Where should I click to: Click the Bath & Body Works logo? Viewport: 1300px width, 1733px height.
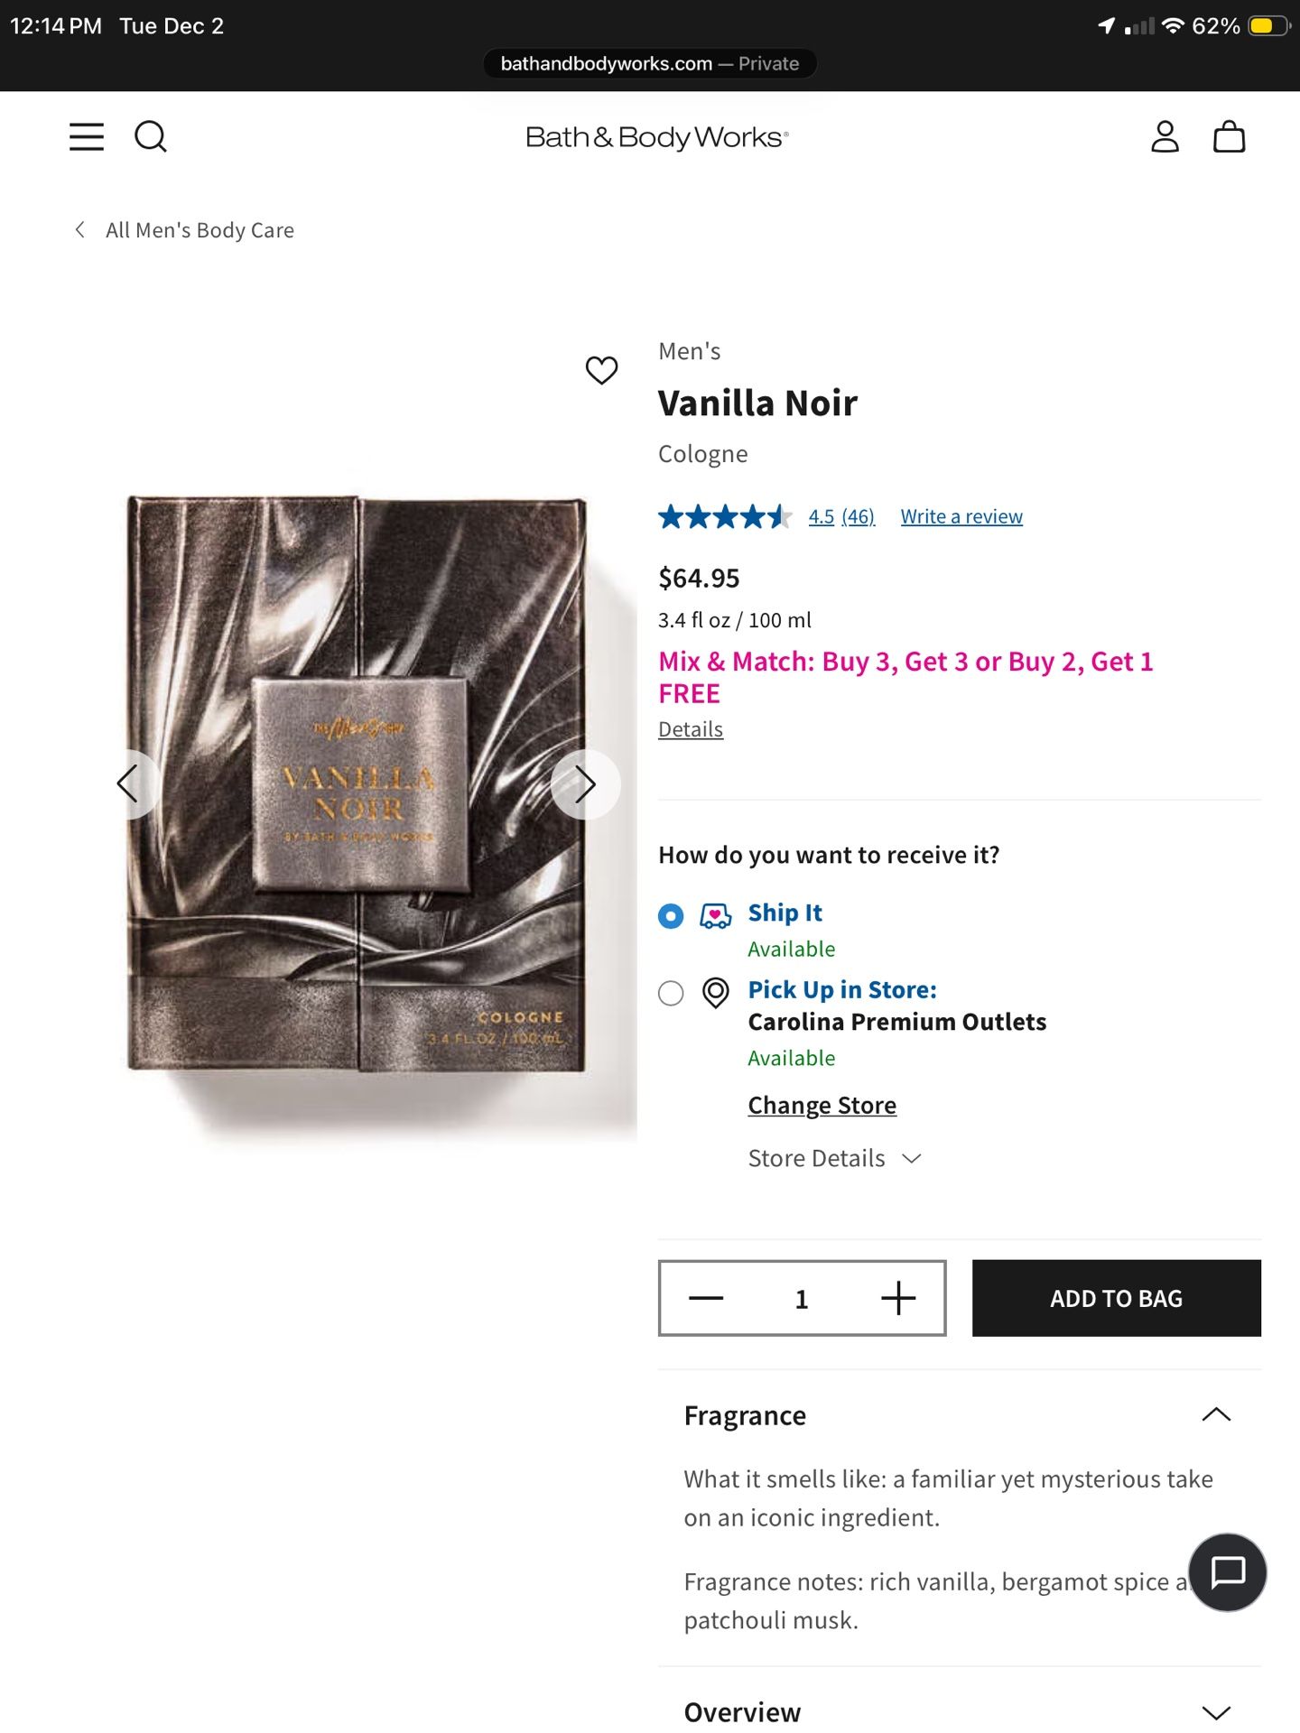[657, 136]
